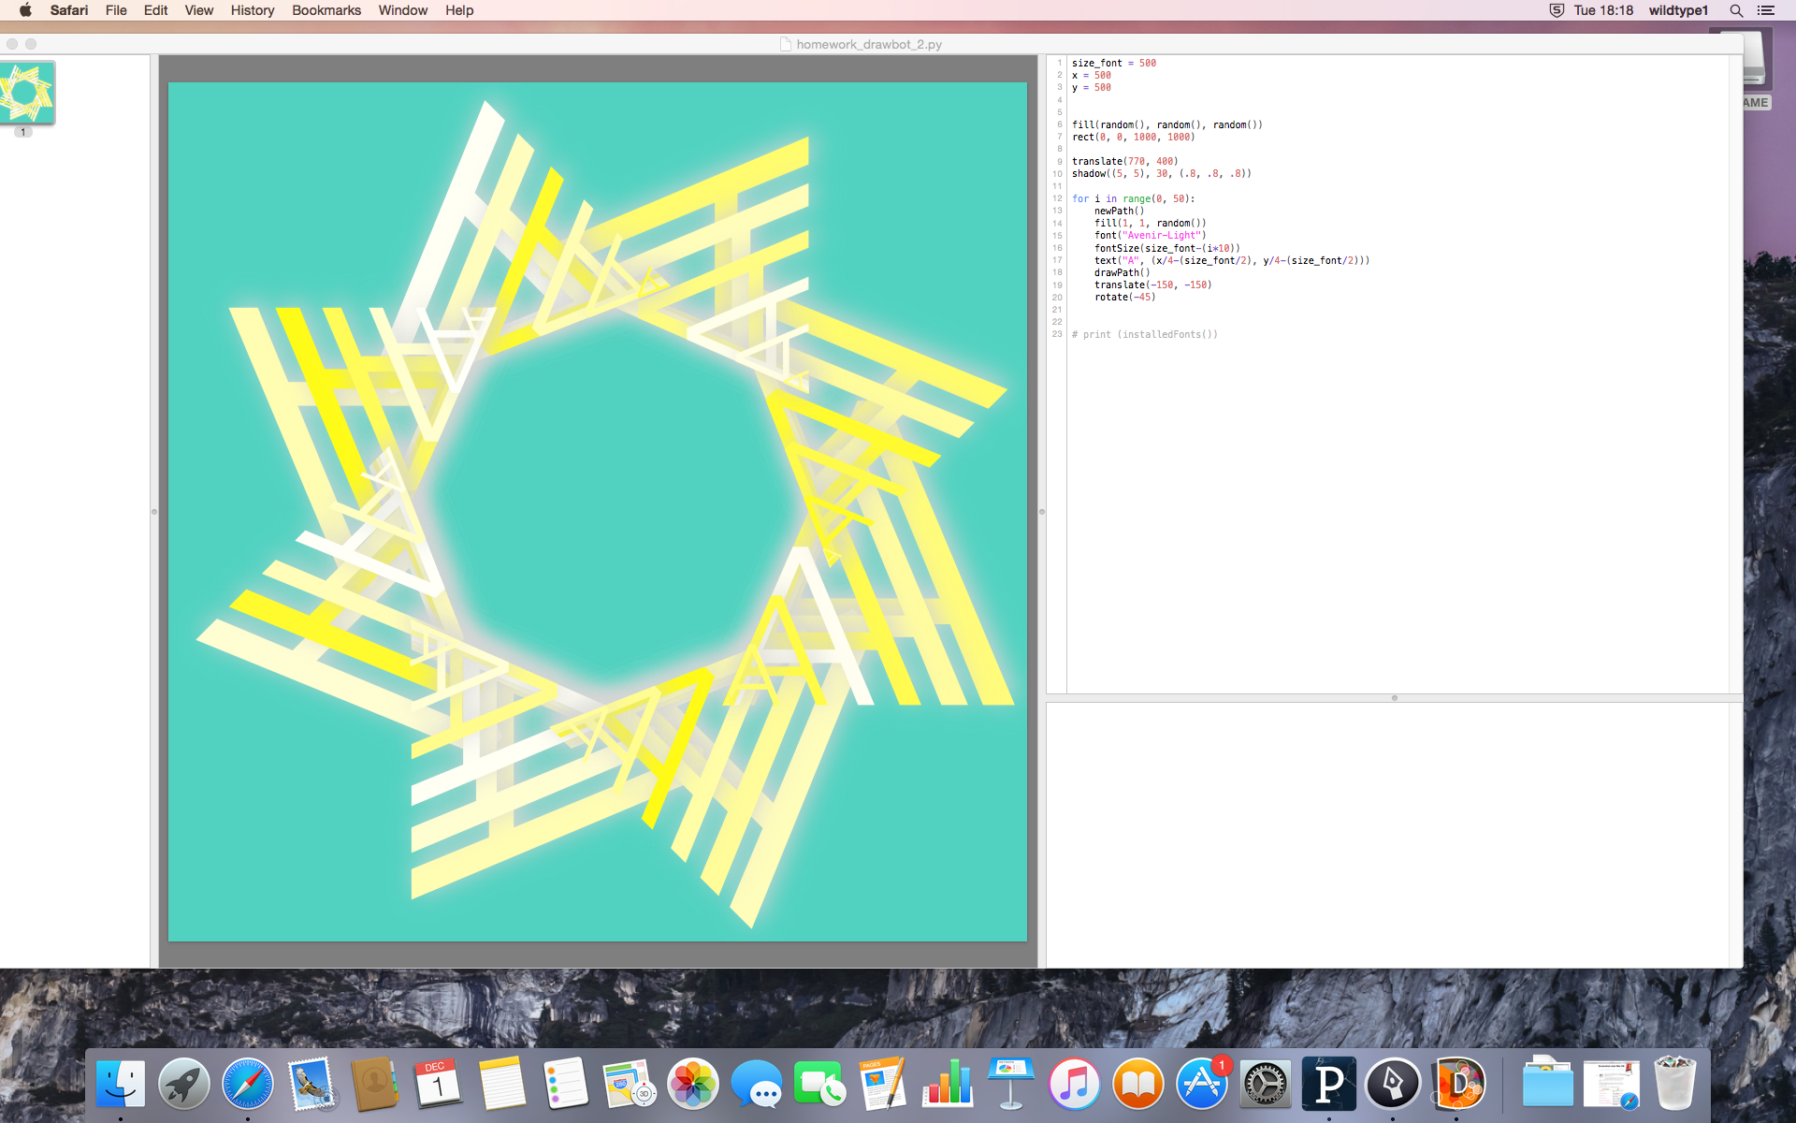Open Messages app from the dock
1796x1123 pixels.
[757, 1084]
